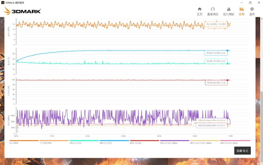Maximize the 3DMark window

[250, 3]
